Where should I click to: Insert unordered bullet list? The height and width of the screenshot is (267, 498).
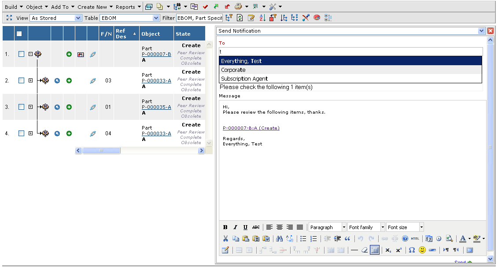click(x=303, y=238)
